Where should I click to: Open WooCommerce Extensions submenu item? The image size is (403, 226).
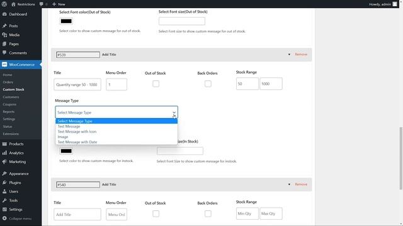click(x=11, y=134)
